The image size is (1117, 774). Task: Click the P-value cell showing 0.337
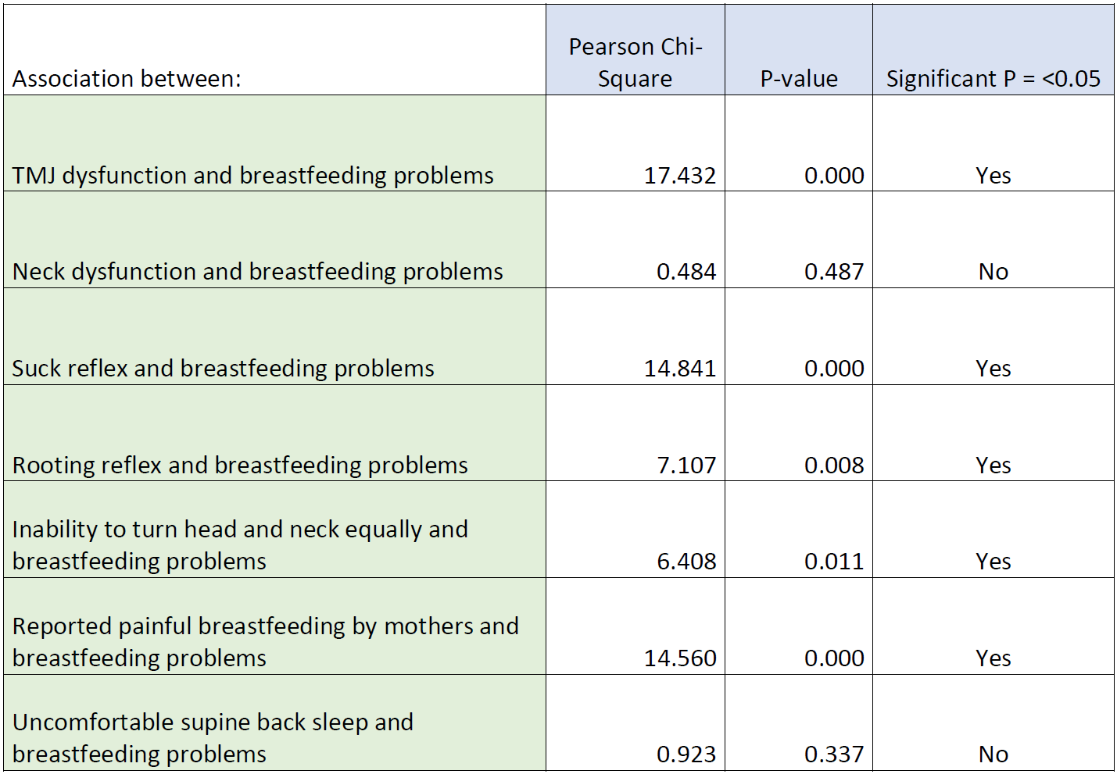833,754
